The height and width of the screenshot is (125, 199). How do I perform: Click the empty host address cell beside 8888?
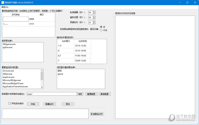click(x=16, y=19)
